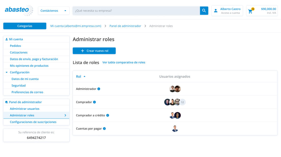This screenshot has height=157, width=281.
Task: Click the 12 more users badge
Action: point(182,102)
